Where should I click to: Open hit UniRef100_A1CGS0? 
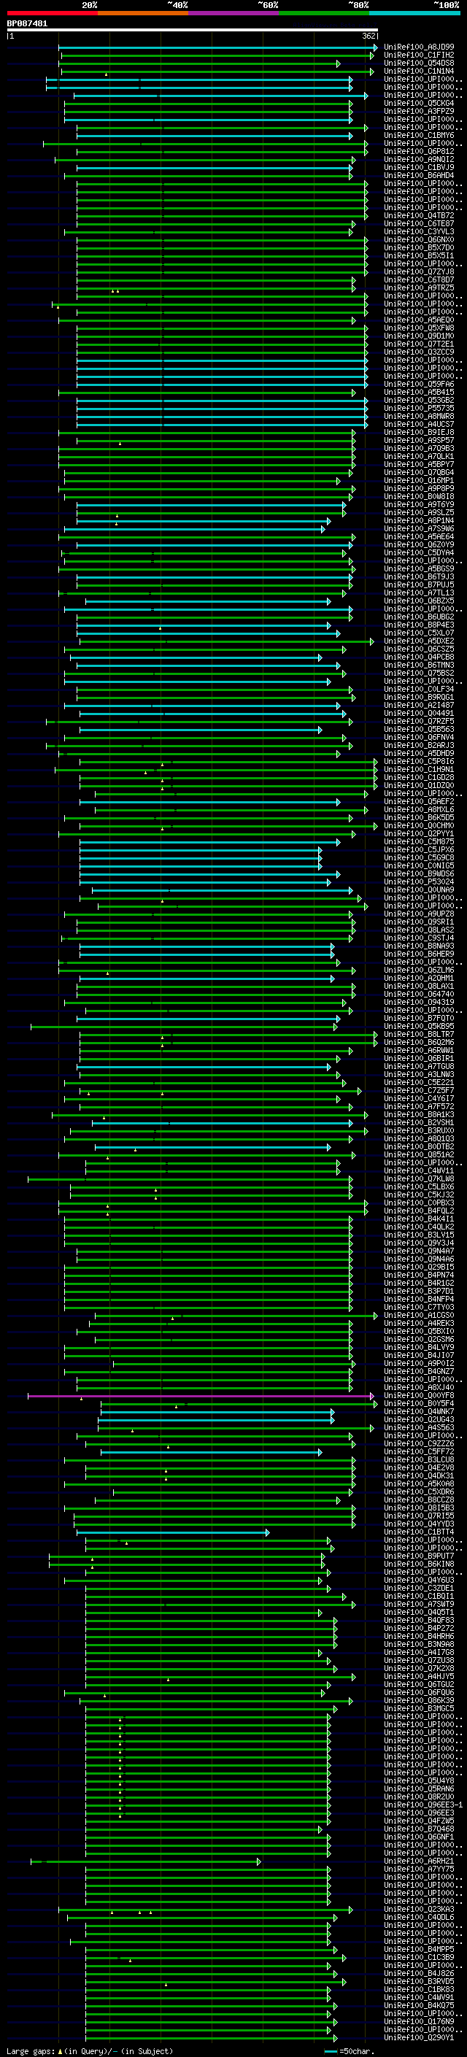click(x=419, y=1316)
